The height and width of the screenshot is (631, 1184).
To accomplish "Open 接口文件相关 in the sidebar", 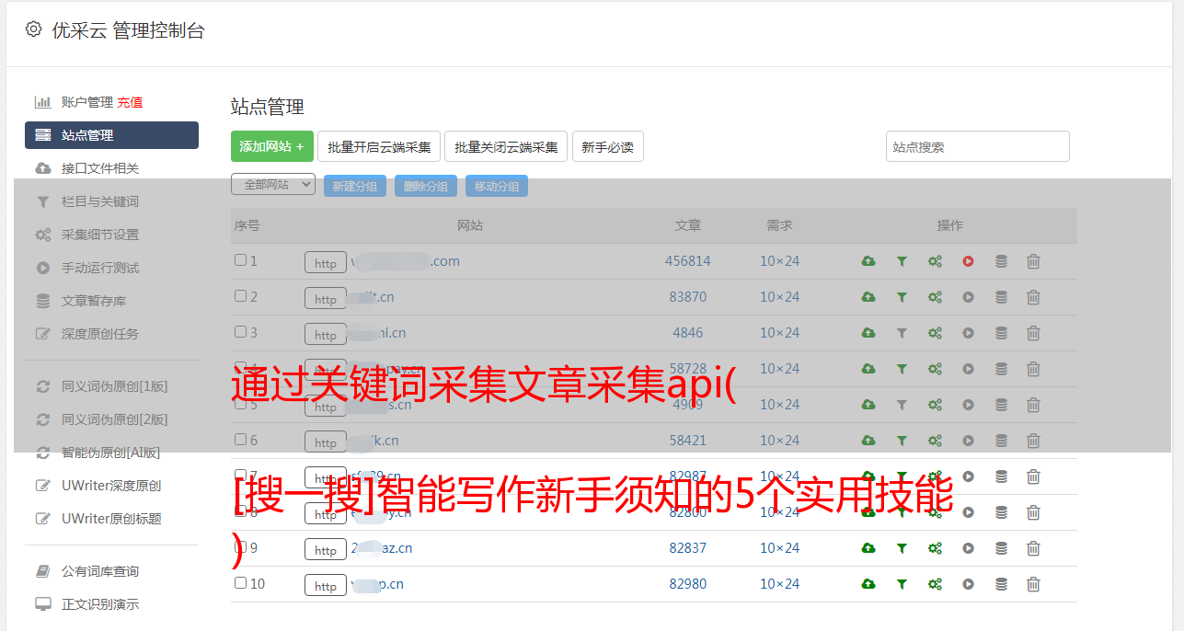I will [99, 168].
